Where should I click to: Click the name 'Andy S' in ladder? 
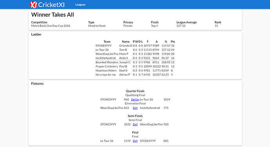click(x=124, y=58)
